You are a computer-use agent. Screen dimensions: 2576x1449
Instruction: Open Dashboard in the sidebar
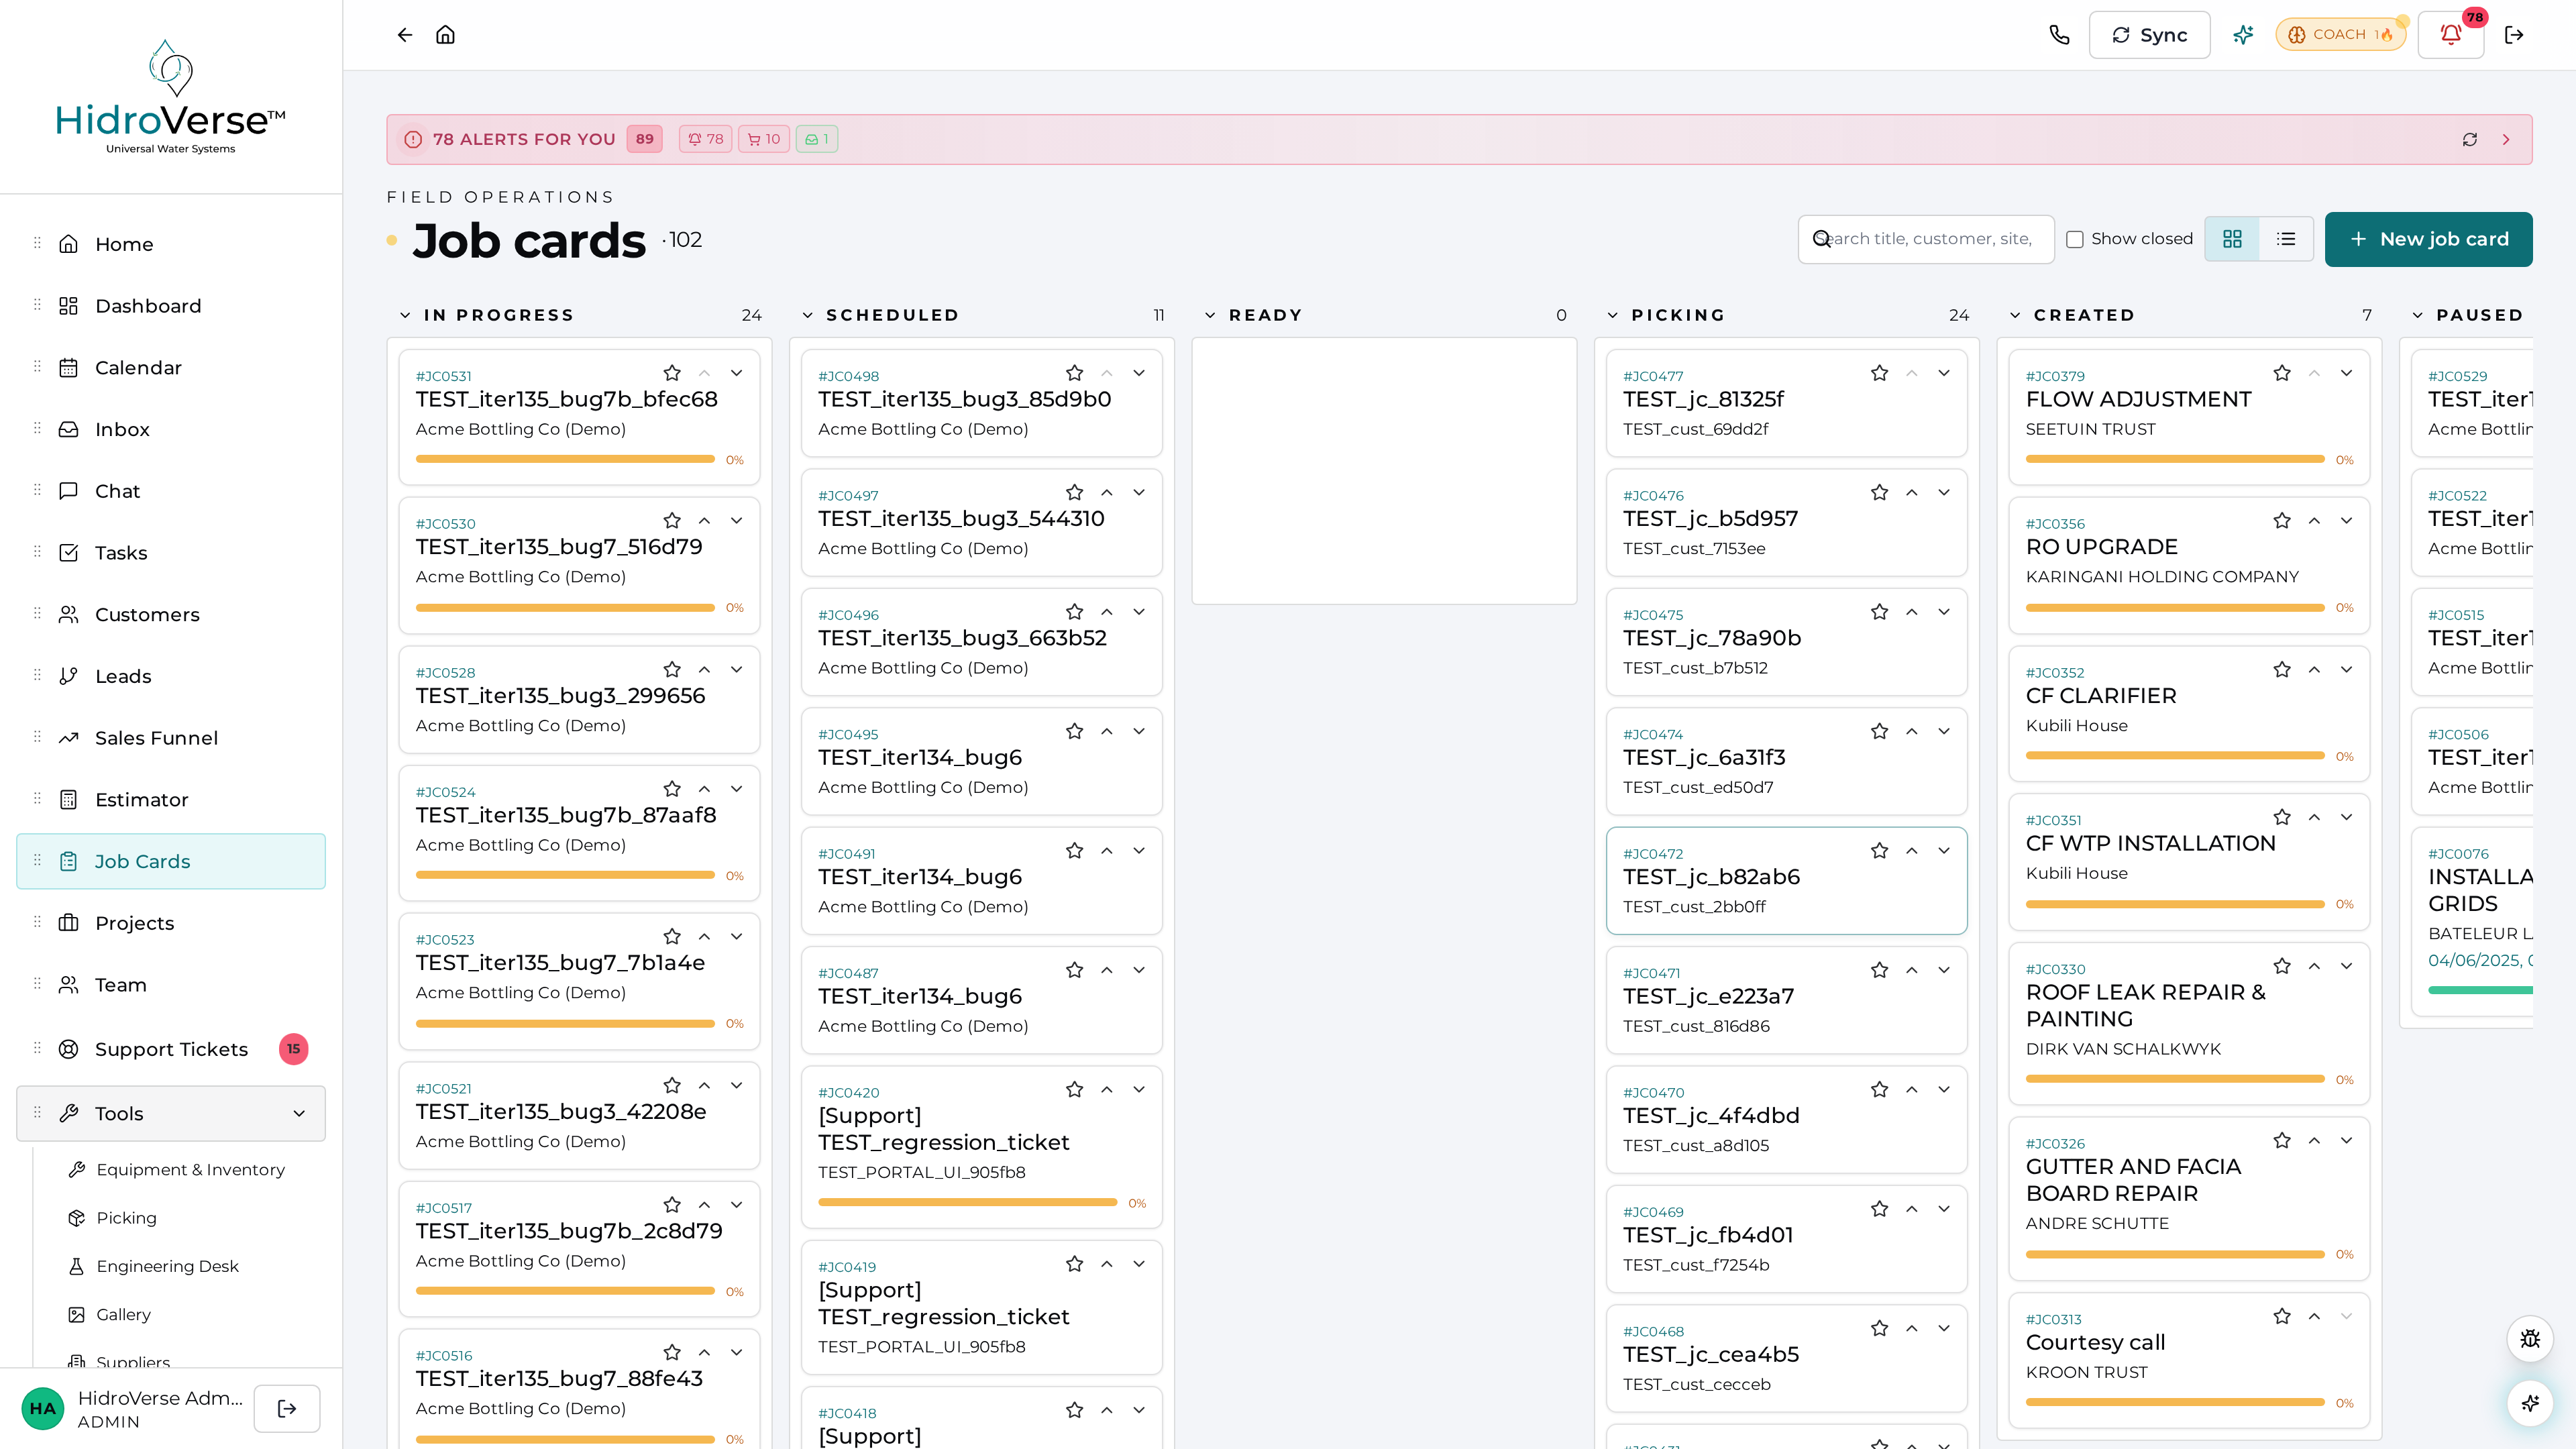tap(171, 306)
